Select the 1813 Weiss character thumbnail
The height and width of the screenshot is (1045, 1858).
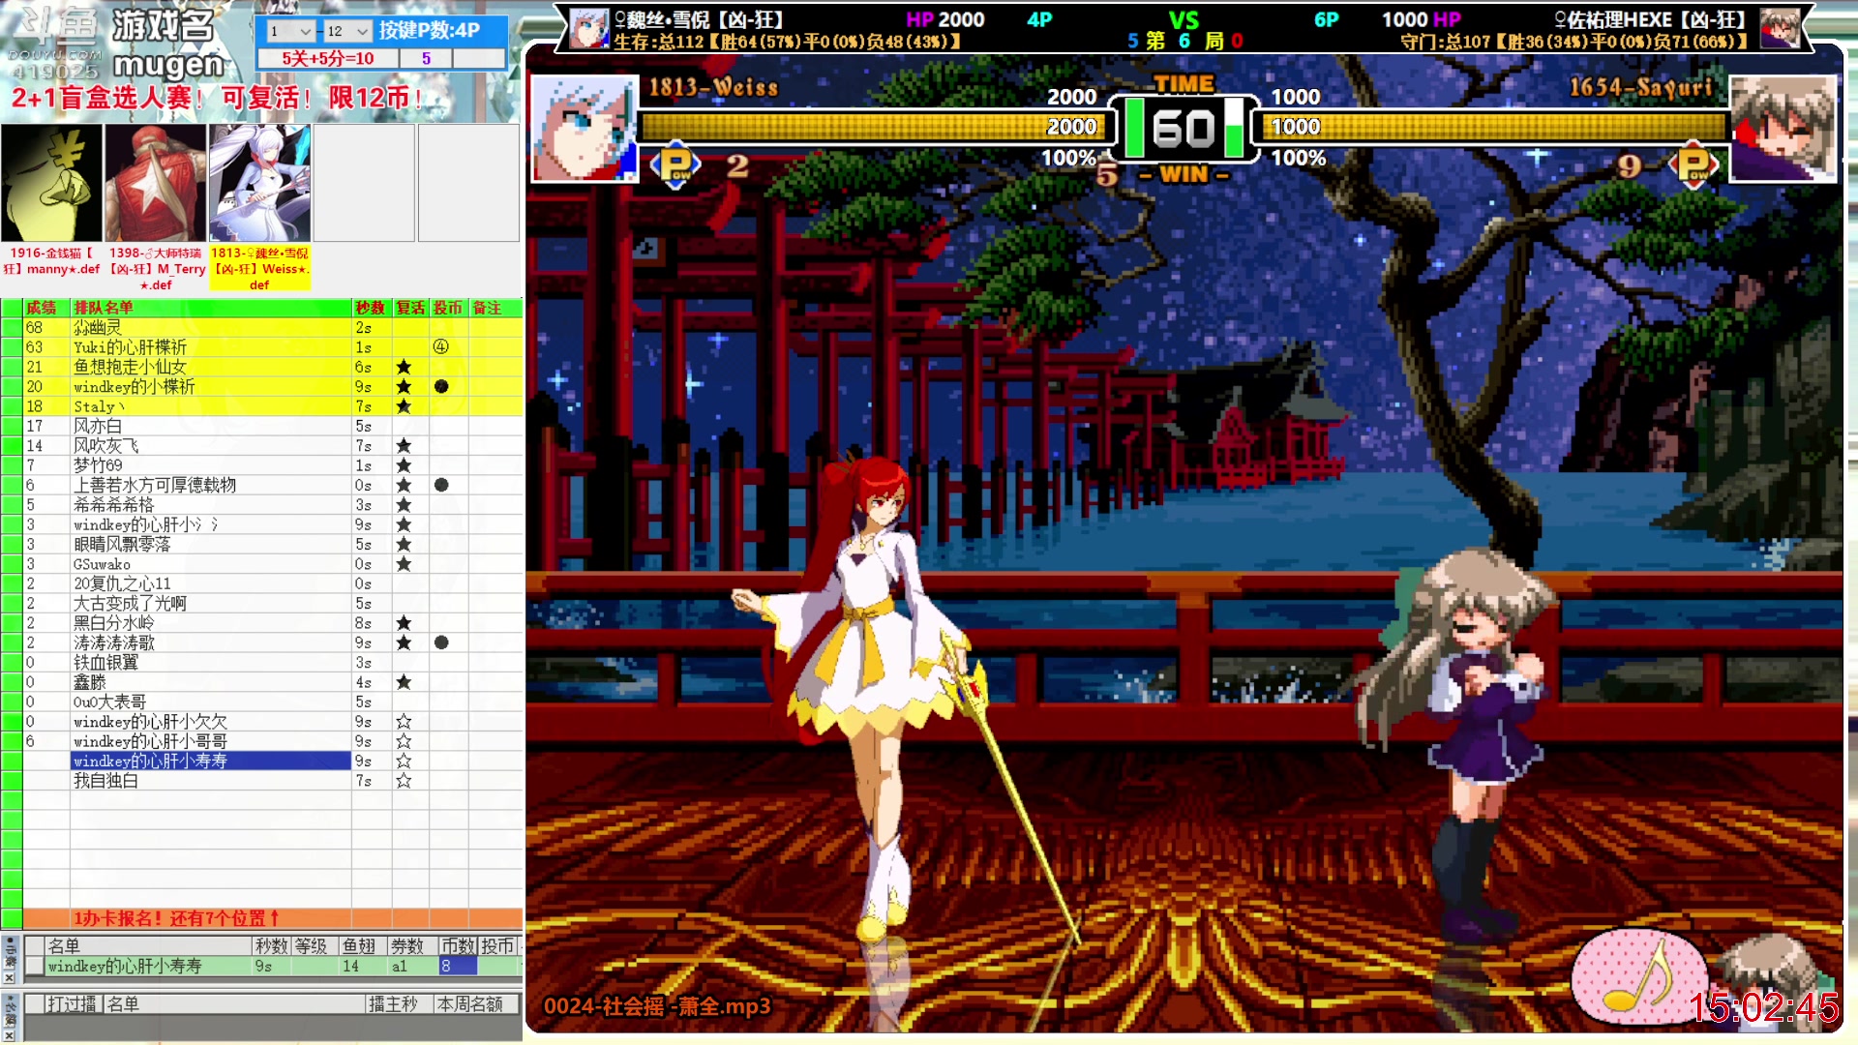260,183
